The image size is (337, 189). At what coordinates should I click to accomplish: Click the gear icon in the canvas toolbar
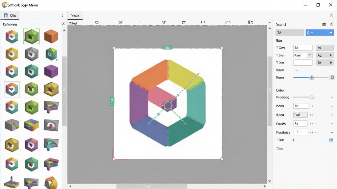(97, 22)
